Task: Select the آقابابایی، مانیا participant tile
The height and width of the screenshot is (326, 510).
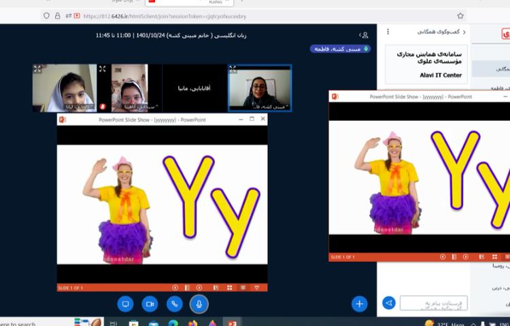Action: click(194, 88)
